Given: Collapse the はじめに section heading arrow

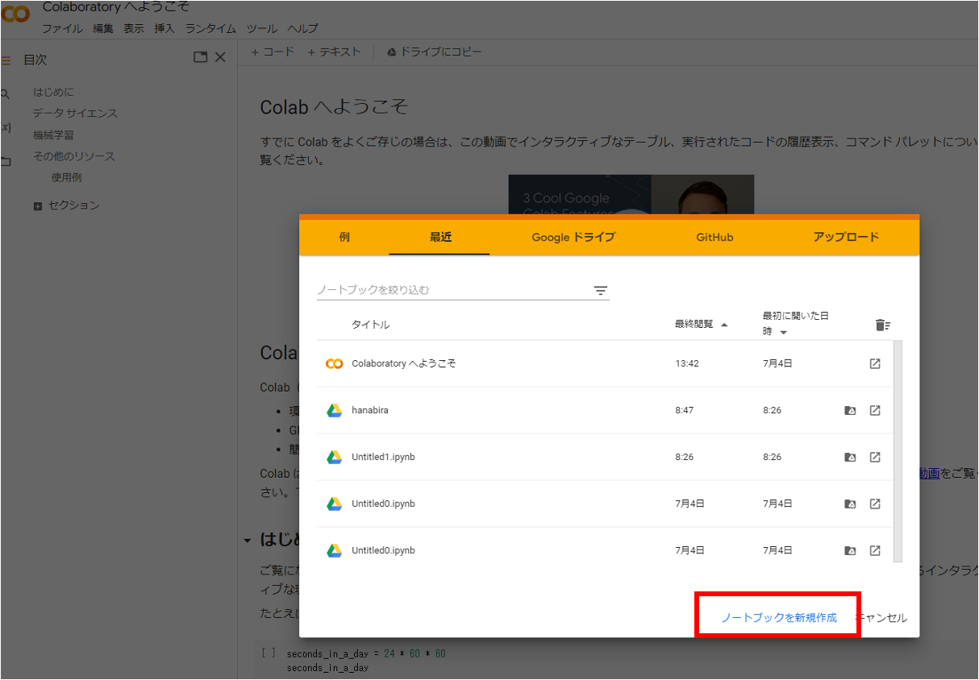Looking at the screenshot, I should [x=248, y=541].
